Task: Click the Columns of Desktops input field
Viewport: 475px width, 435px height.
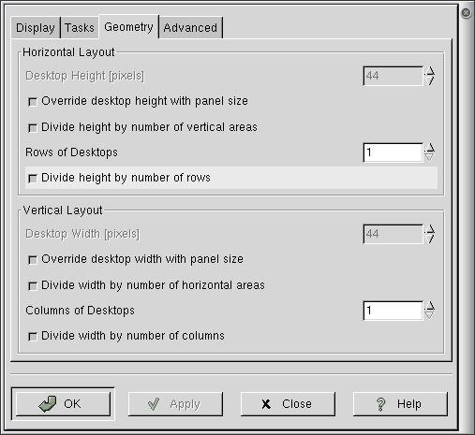Action: (x=393, y=311)
